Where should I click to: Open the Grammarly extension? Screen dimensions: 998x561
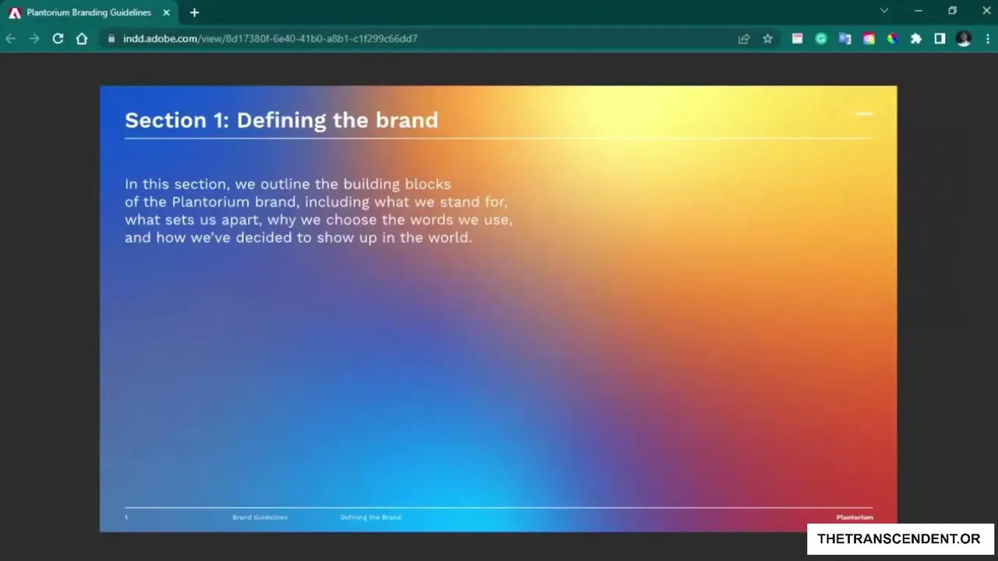click(821, 38)
